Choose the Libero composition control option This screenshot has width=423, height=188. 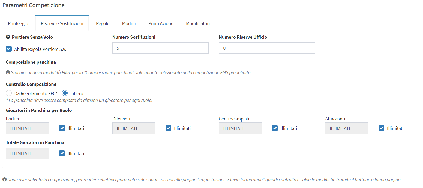pyautogui.click(x=65, y=93)
